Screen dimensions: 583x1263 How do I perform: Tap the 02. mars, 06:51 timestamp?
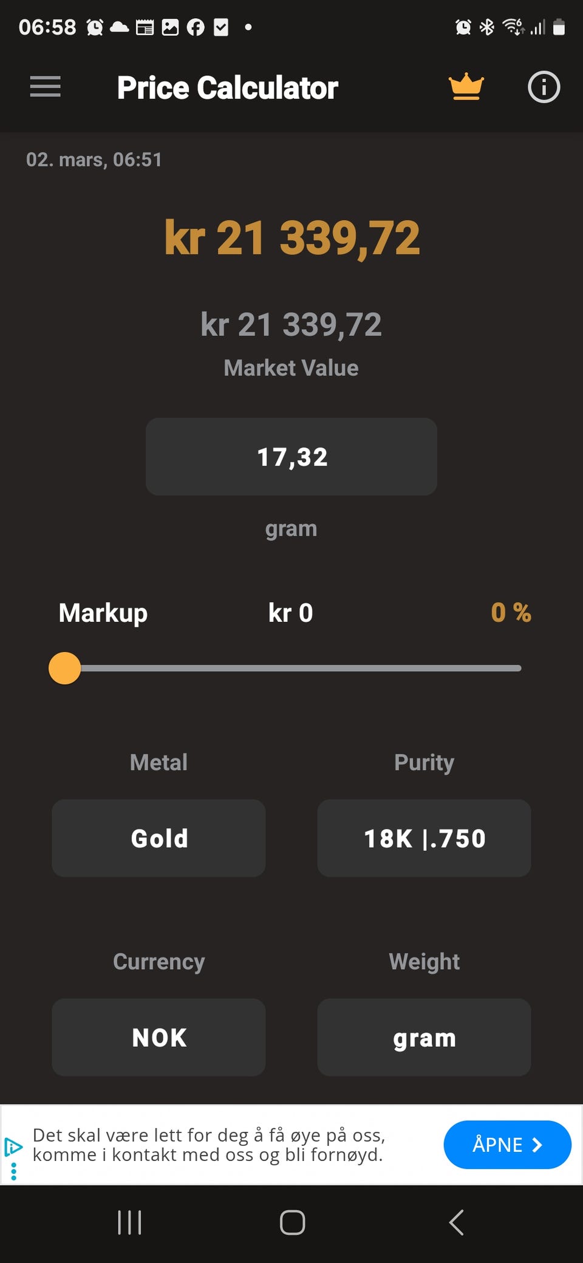(94, 160)
